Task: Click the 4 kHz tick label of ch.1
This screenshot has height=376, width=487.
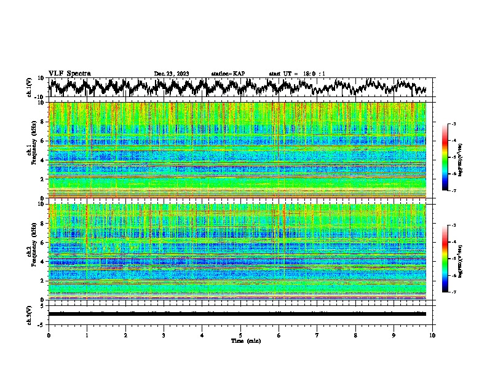Action: [x=43, y=160]
